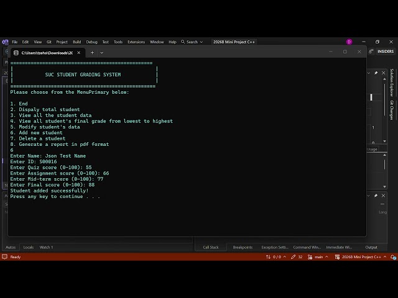Switch to the Watch 1 tab
Image resolution: width=398 pixels, height=298 pixels.
46,247
